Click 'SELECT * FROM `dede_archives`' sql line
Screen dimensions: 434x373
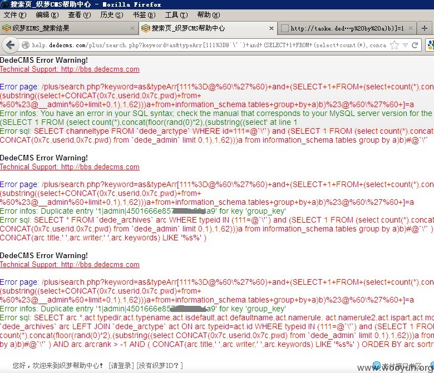(x=217, y=220)
